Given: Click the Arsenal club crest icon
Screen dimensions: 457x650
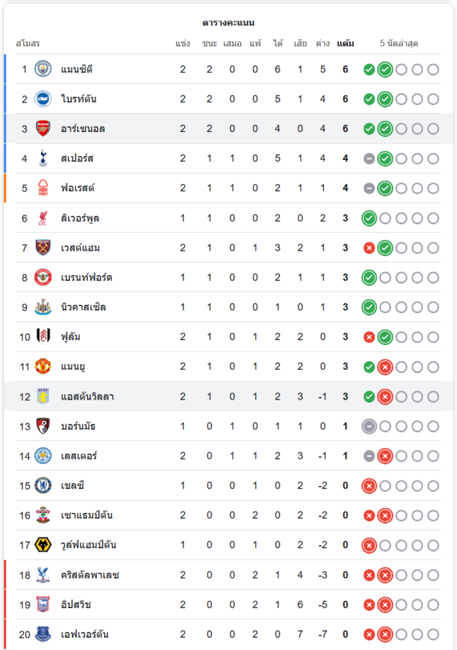Looking at the screenshot, I should pos(43,129).
